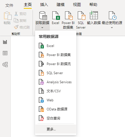Collapse the 获取数据 dropdown arrow

coord(42,27)
